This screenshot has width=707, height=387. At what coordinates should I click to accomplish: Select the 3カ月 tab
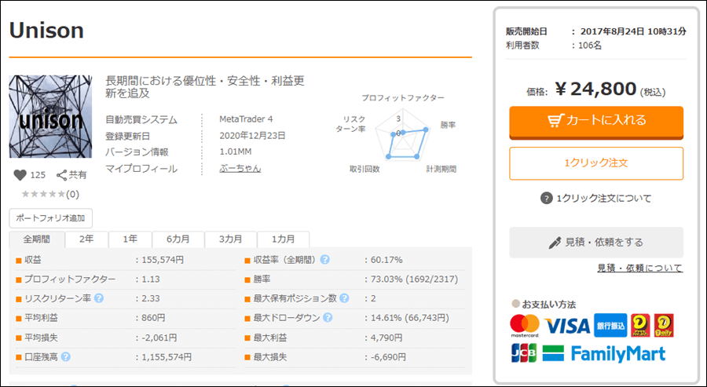(x=230, y=239)
